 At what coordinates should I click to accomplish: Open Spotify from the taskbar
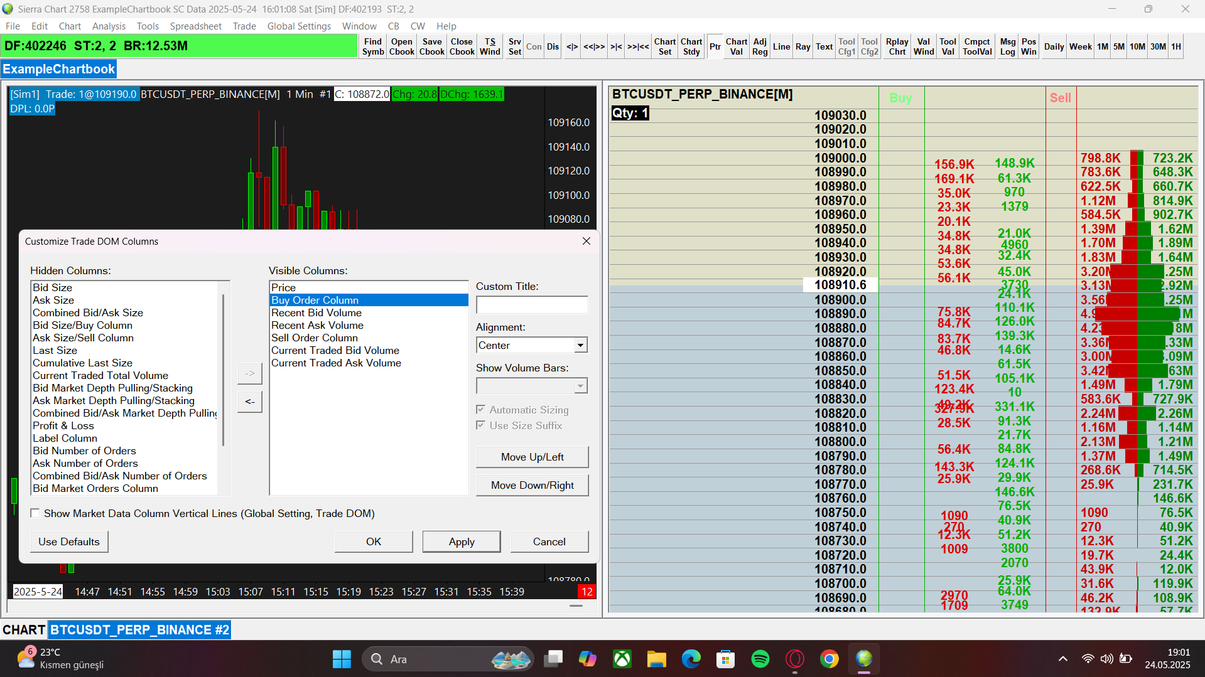click(x=760, y=659)
